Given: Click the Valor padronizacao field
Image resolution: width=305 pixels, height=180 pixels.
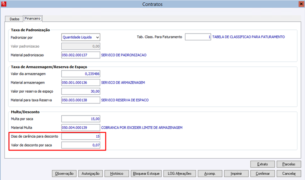Looking at the screenshot, I should pyautogui.click(x=81, y=46).
